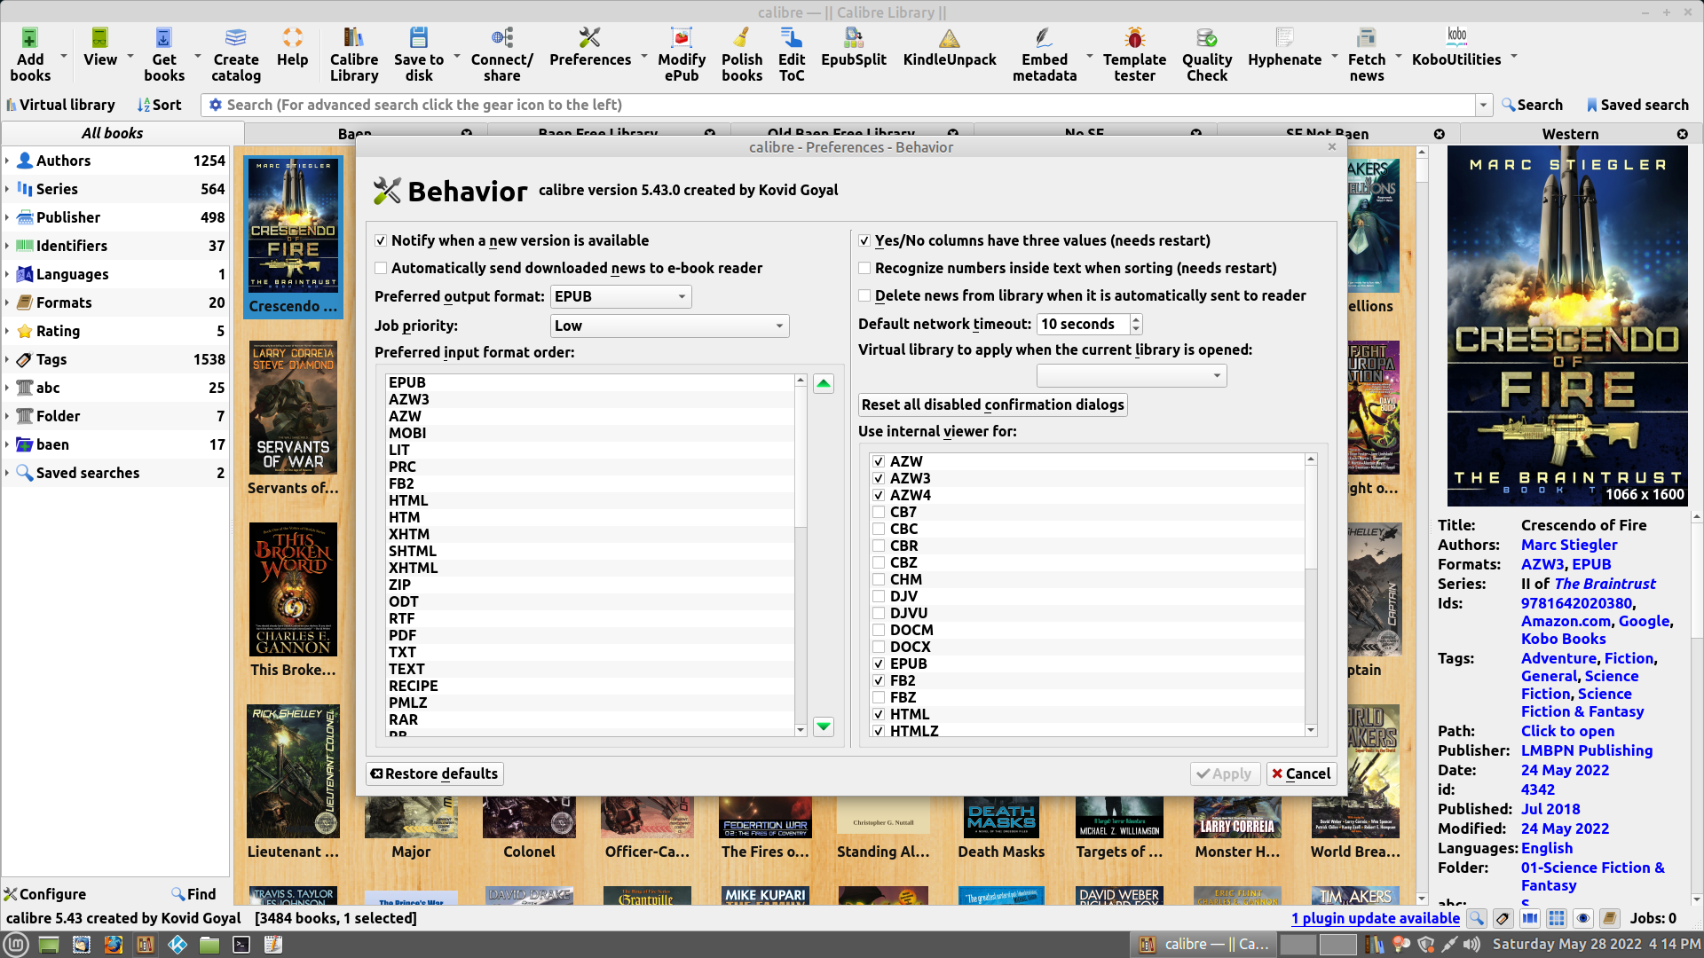Open the Preferred output format dropdown
Screen dimensions: 1704x958
620,297
